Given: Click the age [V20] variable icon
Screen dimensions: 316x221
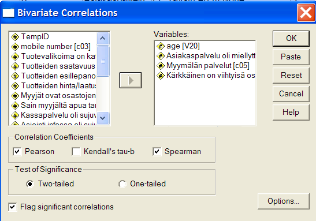Looking at the screenshot, I should point(161,46).
